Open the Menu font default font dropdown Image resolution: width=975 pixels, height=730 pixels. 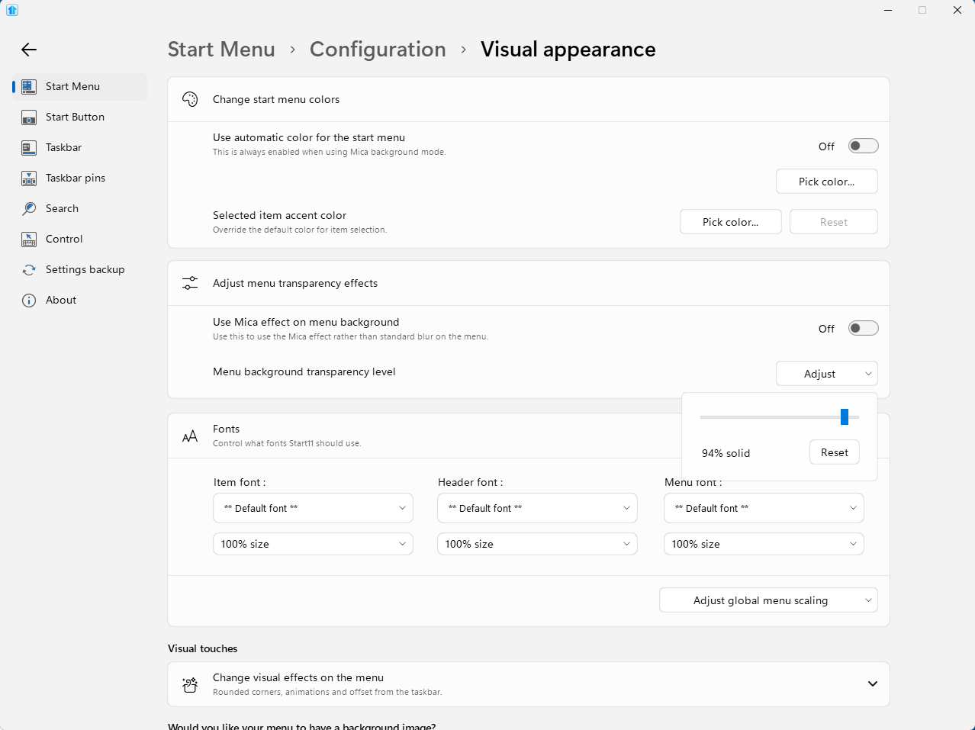[x=764, y=508]
